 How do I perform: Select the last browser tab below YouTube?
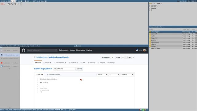pos(10,66)
